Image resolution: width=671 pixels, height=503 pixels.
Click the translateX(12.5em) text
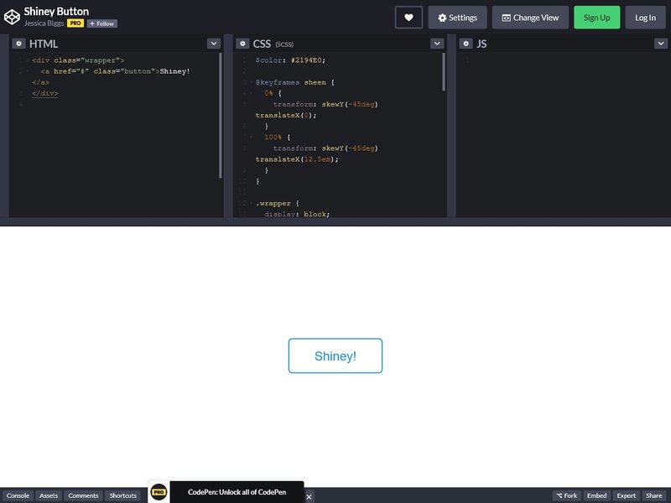click(297, 159)
